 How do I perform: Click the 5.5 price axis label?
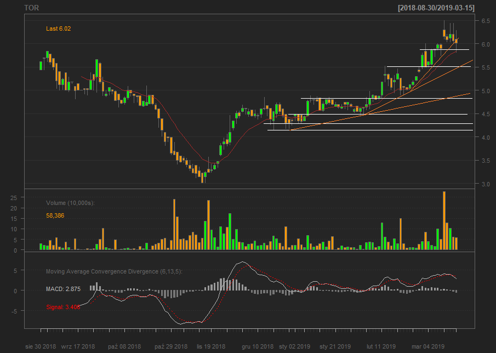486,67
